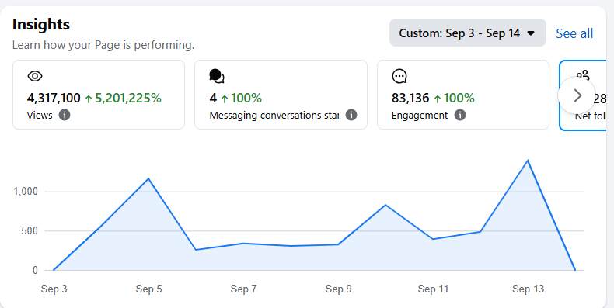Click the caret arrow in date range selector

point(531,33)
